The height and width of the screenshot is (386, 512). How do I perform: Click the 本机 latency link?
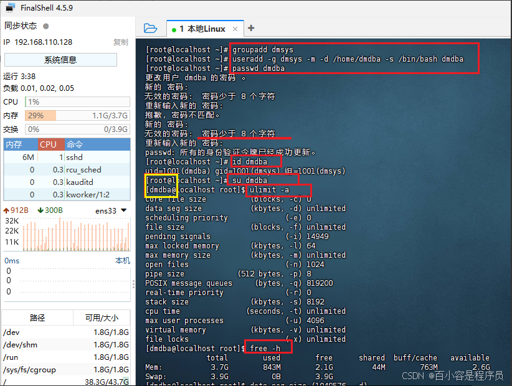[123, 260]
